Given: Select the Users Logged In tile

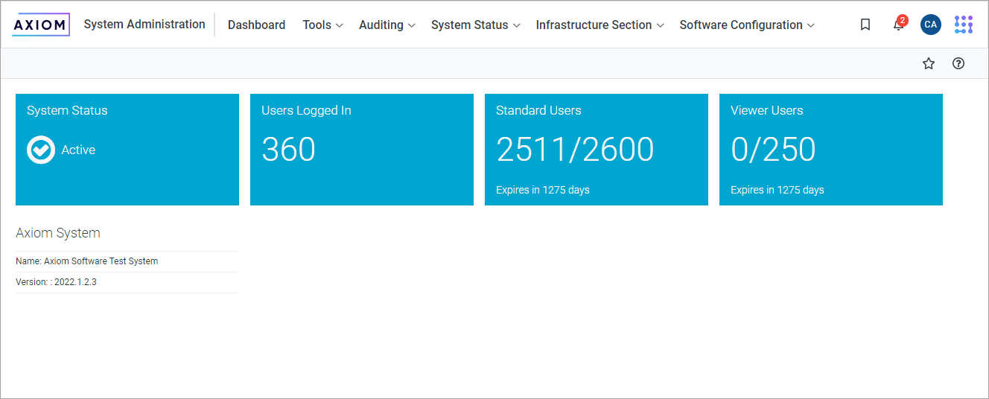Looking at the screenshot, I should pos(361,150).
